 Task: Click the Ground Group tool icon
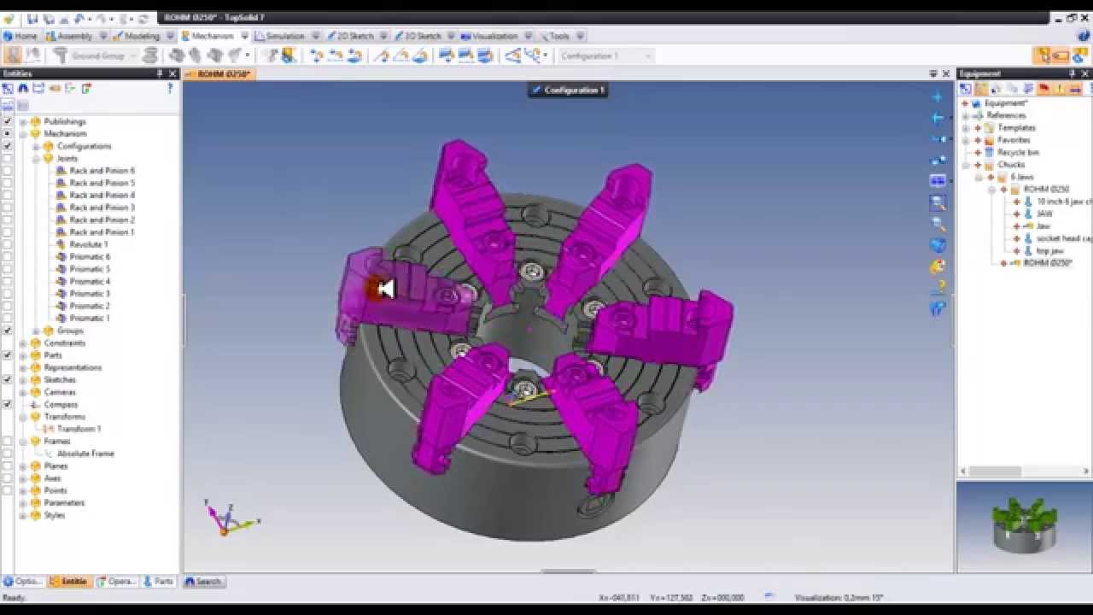[x=60, y=56]
